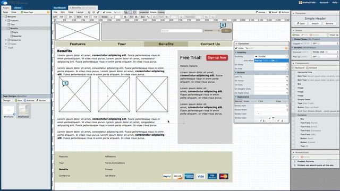Toggle the left stroke side checkbox
Image resolution: width=340 pixels, height=191 pixels.
(261, 120)
